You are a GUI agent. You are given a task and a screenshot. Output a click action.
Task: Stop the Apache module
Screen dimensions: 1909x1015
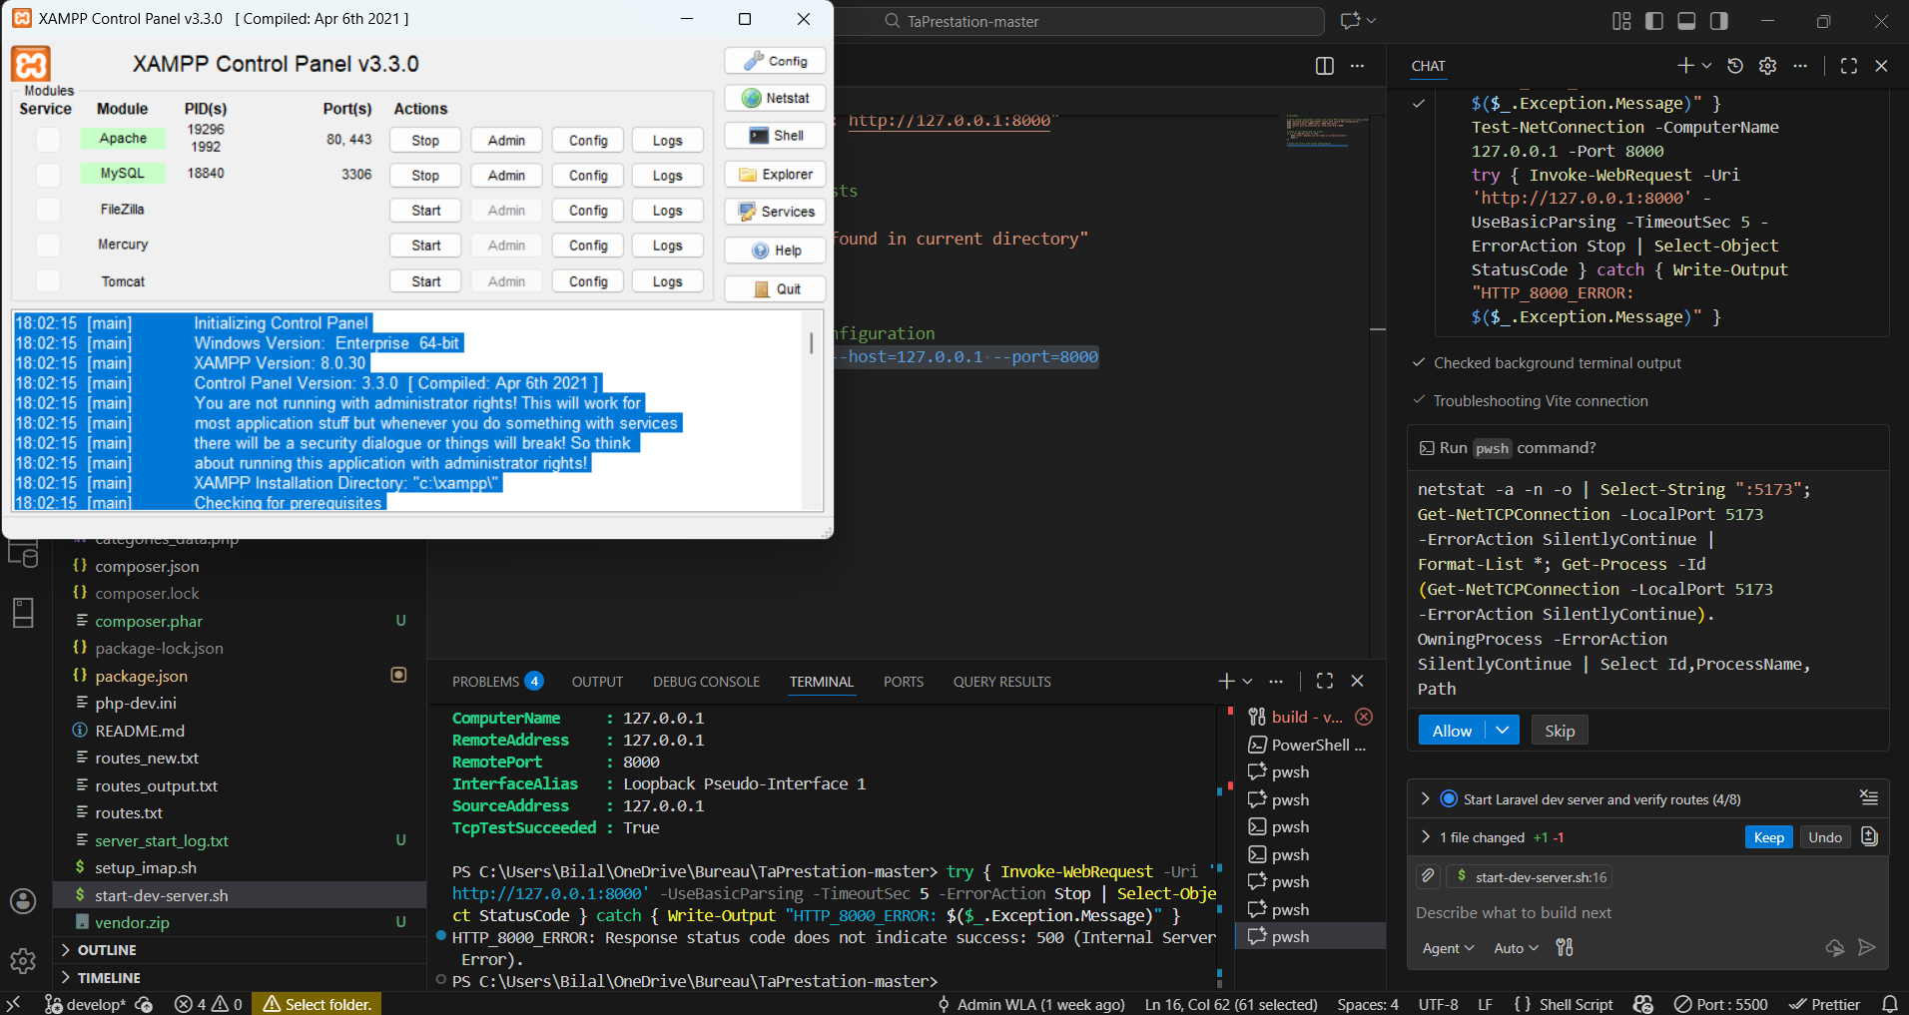click(x=425, y=141)
